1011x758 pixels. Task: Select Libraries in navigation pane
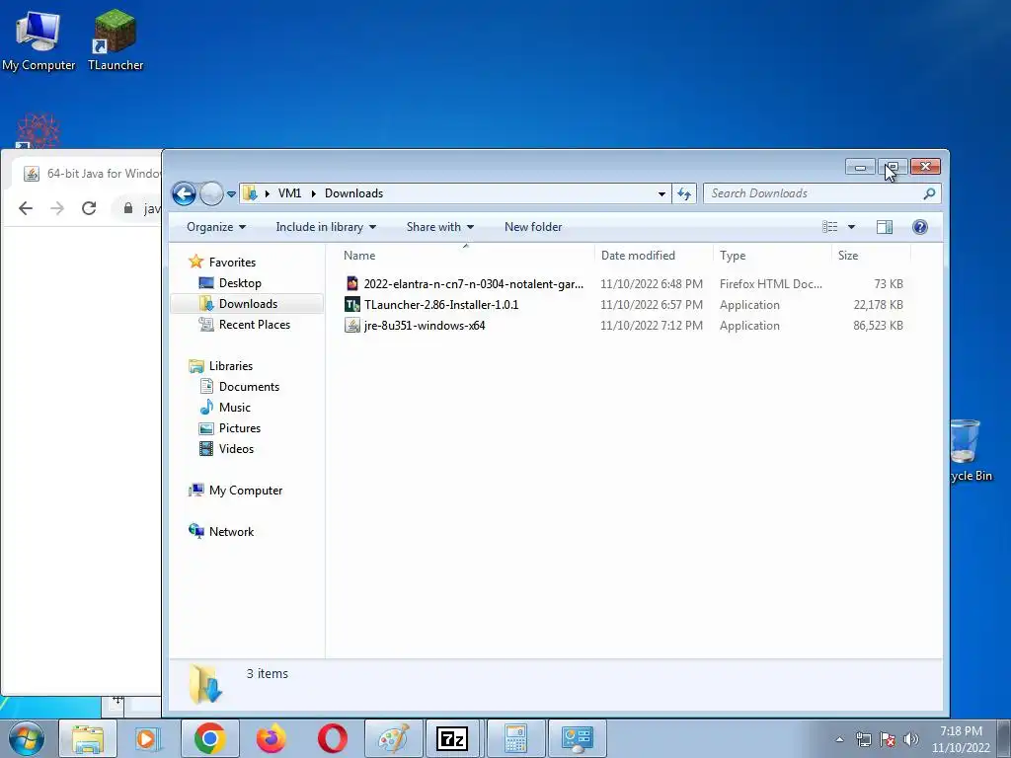230,365
